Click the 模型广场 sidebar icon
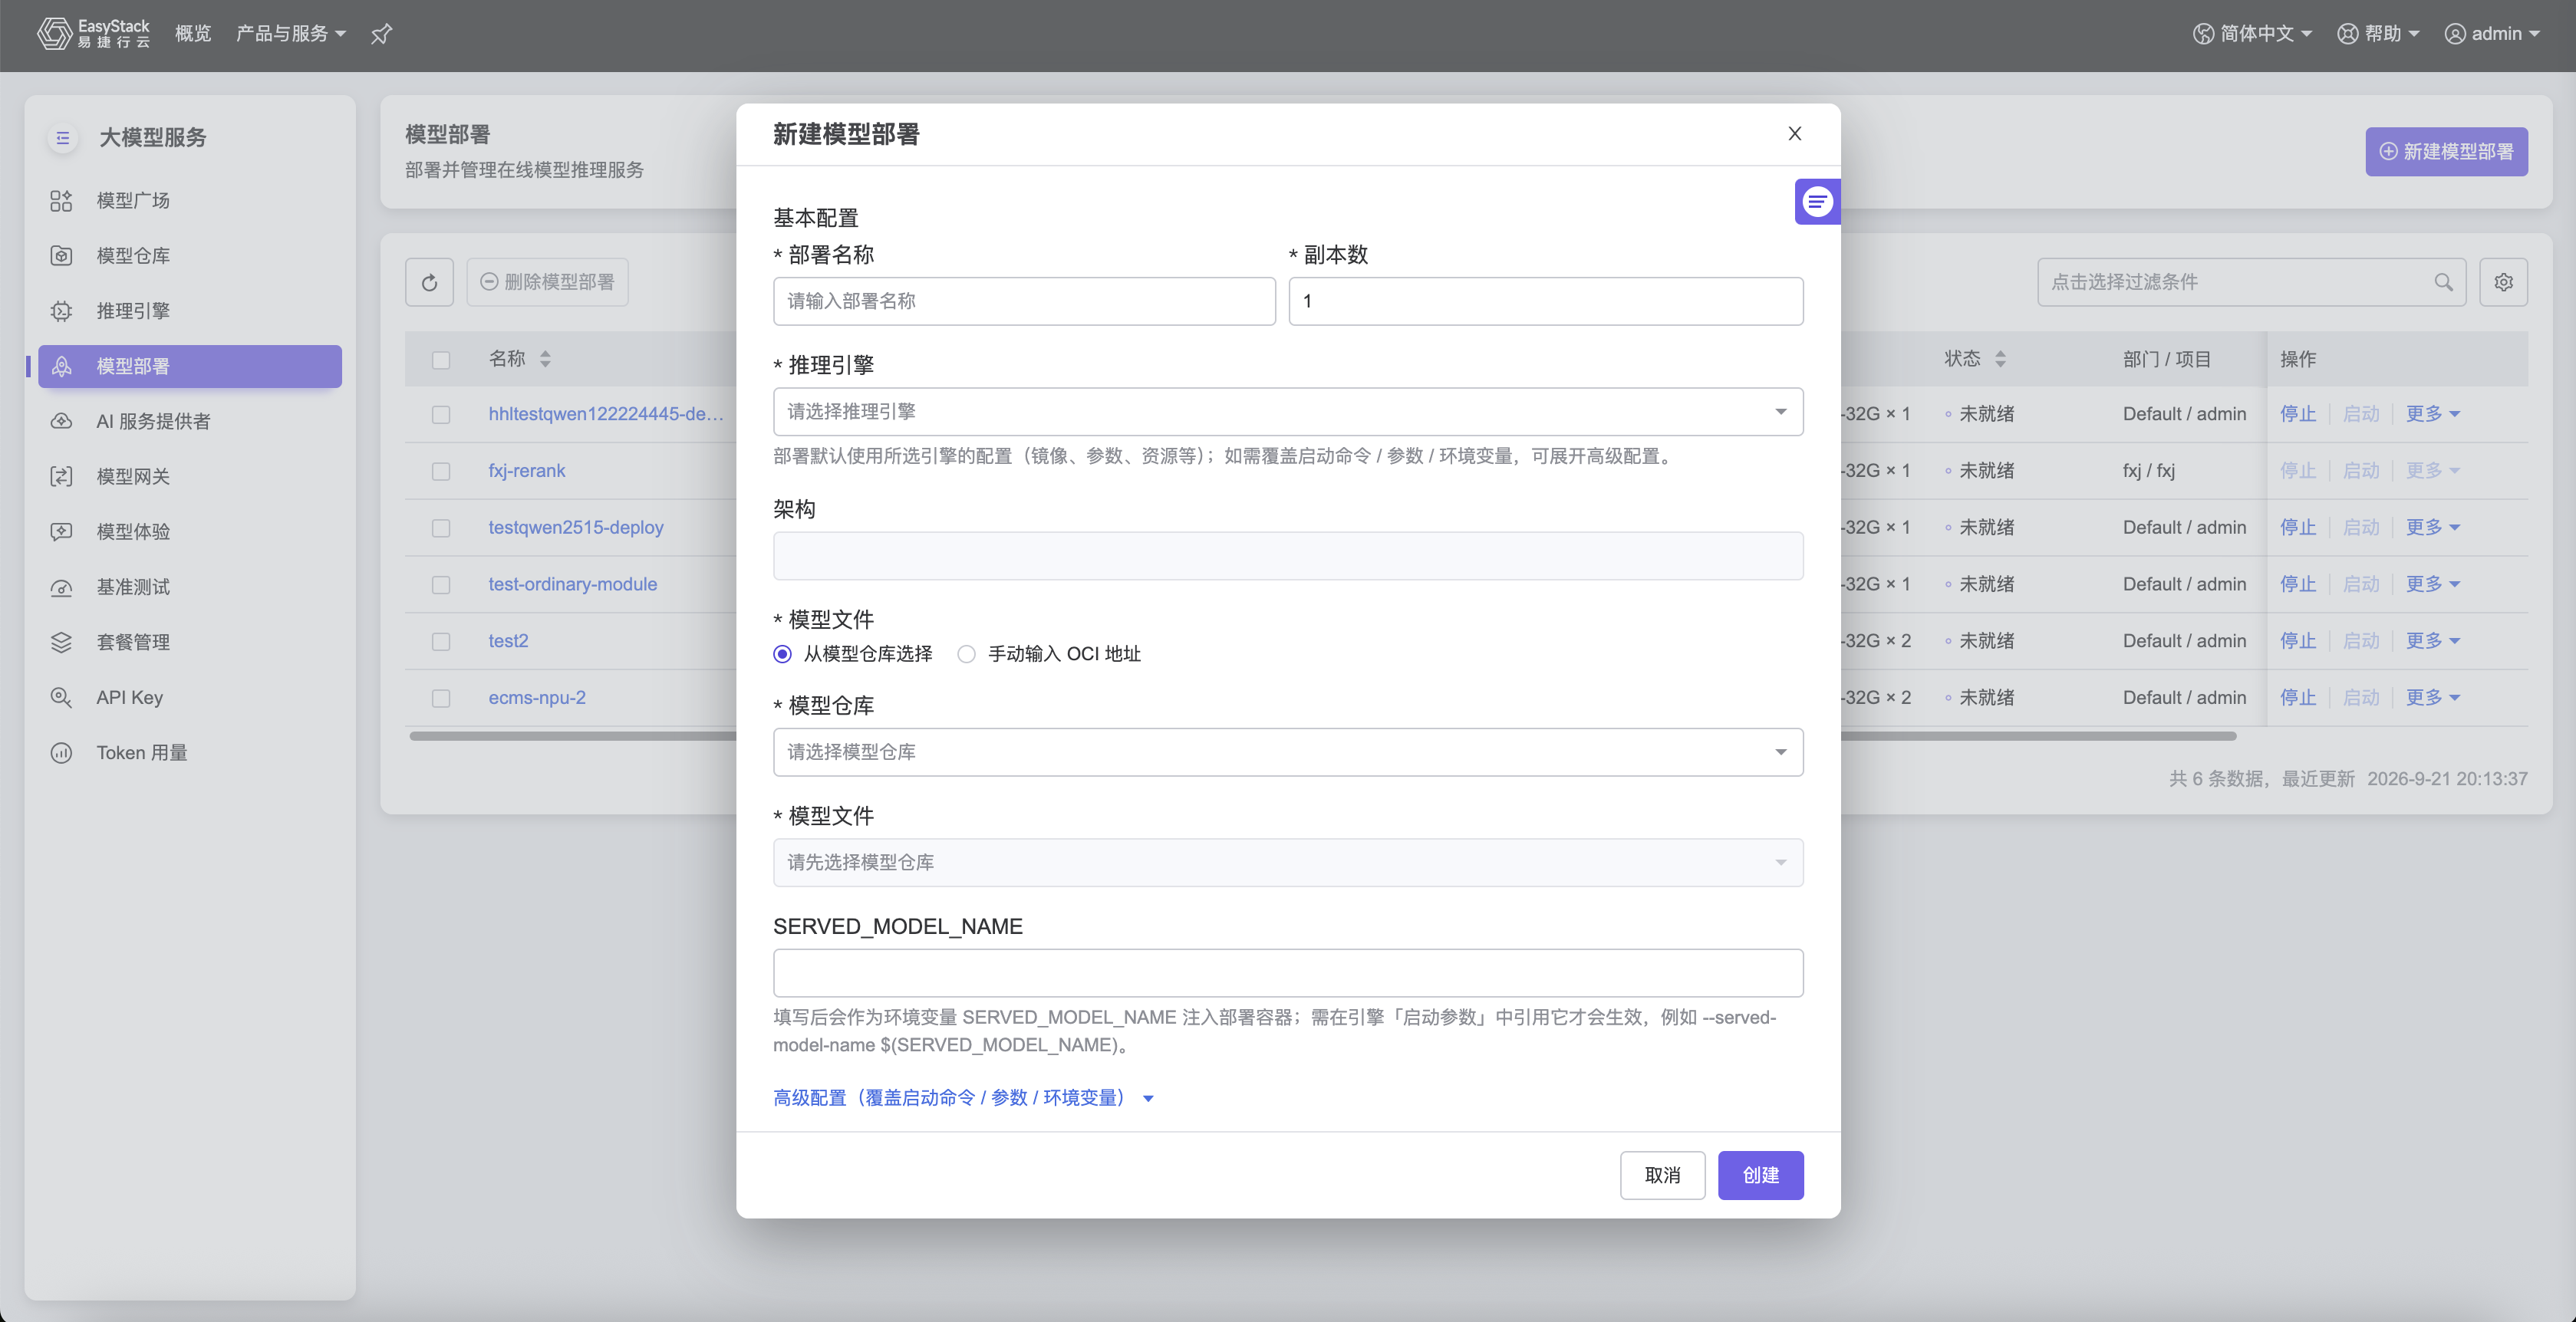The height and width of the screenshot is (1322, 2576). tap(61, 201)
